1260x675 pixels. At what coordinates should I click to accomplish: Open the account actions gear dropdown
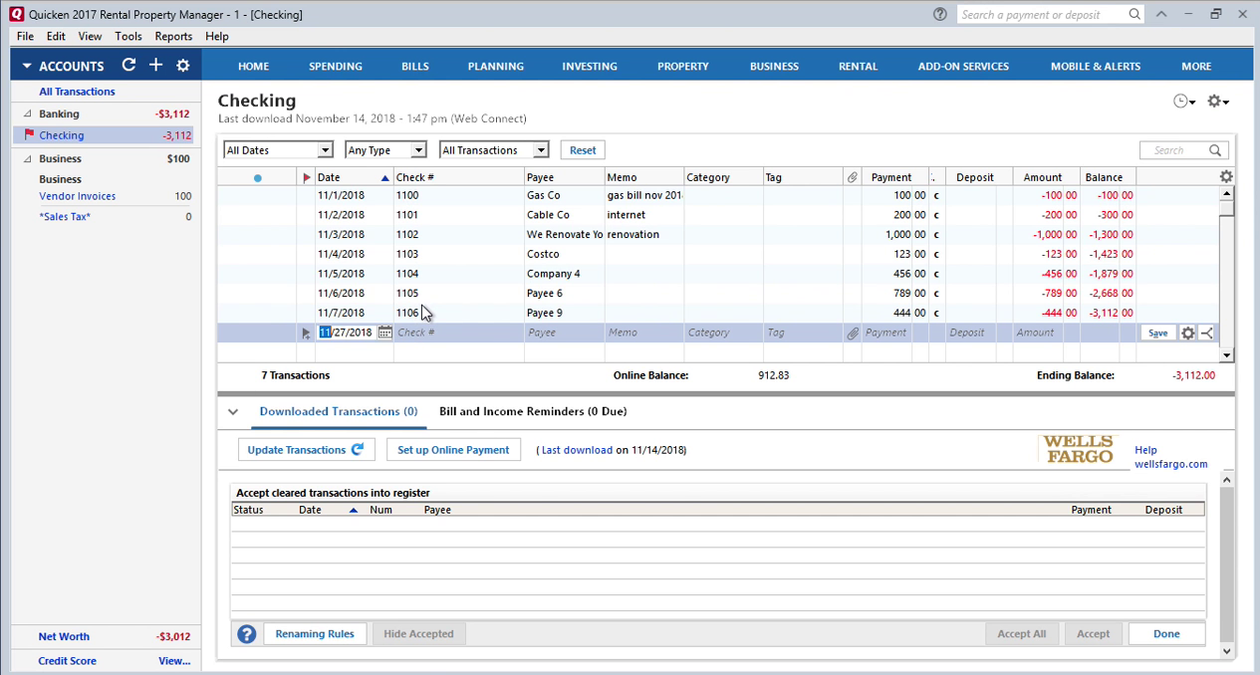click(x=1218, y=102)
